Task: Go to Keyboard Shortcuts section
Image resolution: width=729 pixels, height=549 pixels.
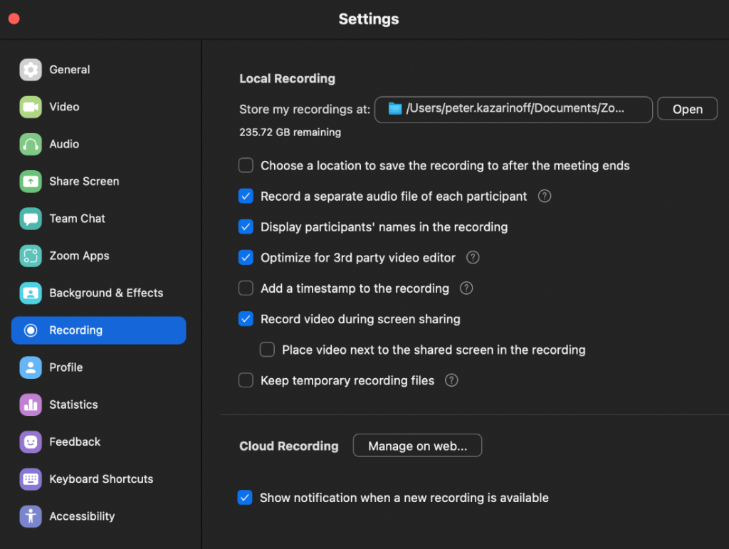Action: point(101,479)
